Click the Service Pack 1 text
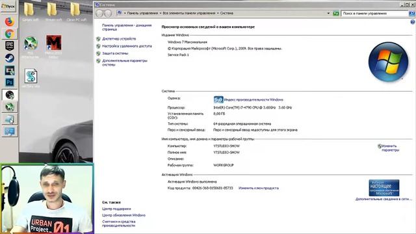The image size is (416, 234). click(178, 55)
